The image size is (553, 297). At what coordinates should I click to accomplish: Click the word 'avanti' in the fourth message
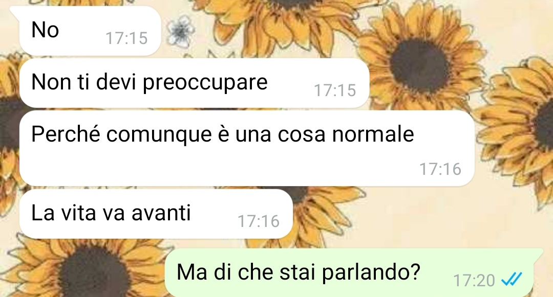161,213
